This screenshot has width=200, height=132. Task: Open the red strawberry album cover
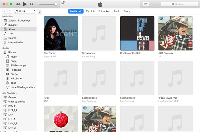[x=61, y=119]
